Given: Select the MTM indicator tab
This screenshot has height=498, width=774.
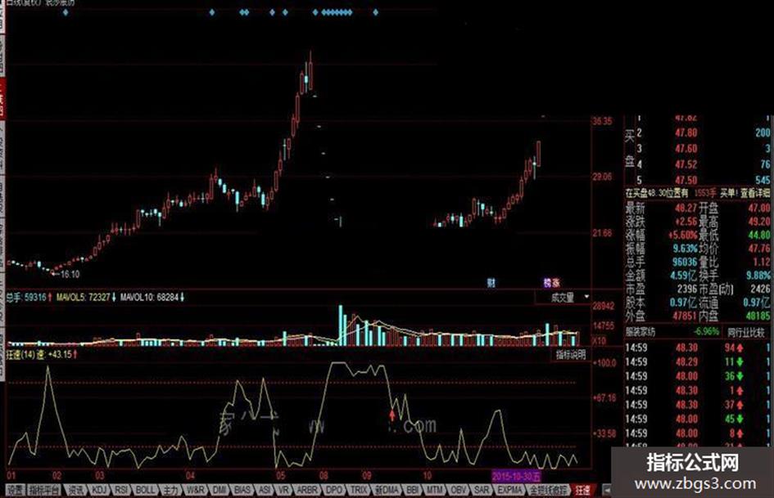Looking at the screenshot, I should pyautogui.click(x=435, y=490).
